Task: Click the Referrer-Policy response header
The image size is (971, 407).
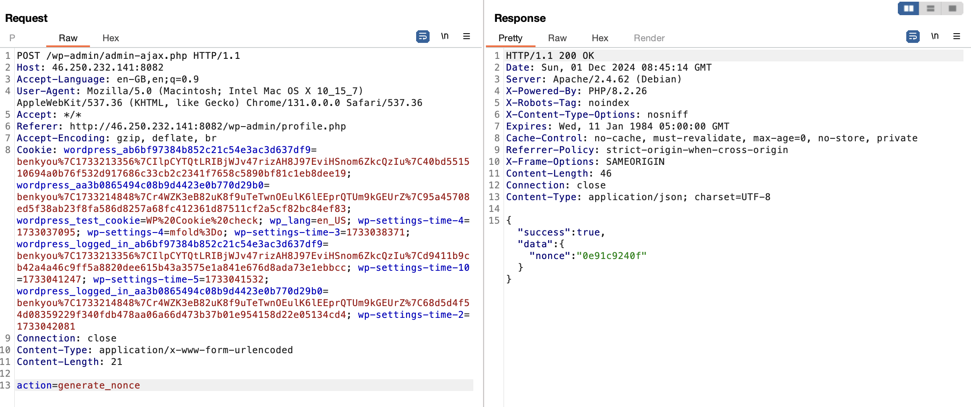Action: pyautogui.click(x=647, y=150)
